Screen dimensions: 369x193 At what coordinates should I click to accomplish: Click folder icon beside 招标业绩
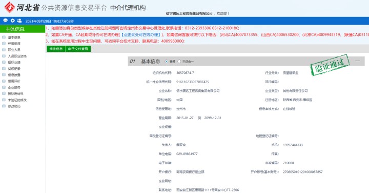4,62
